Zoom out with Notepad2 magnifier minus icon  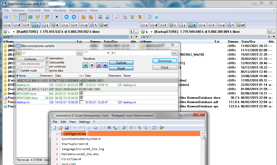tap(145, 128)
